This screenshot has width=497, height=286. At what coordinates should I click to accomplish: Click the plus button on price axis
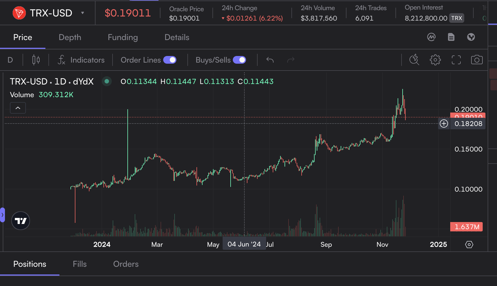(x=444, y=124)
